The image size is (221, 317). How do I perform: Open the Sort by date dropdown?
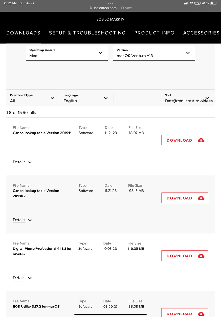(x=188, y=98)
